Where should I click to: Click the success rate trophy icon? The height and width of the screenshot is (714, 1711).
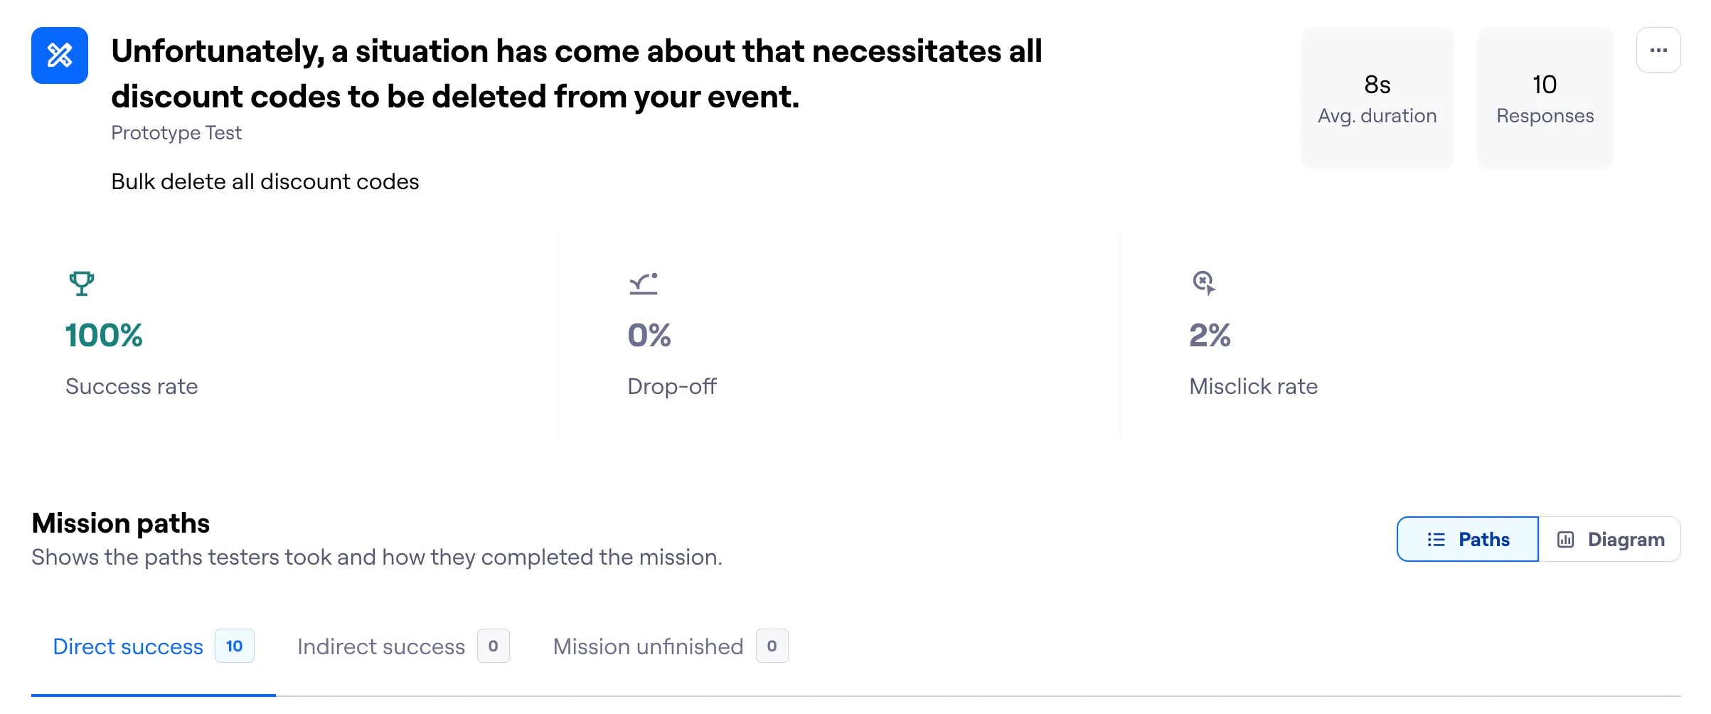point(82,283)
